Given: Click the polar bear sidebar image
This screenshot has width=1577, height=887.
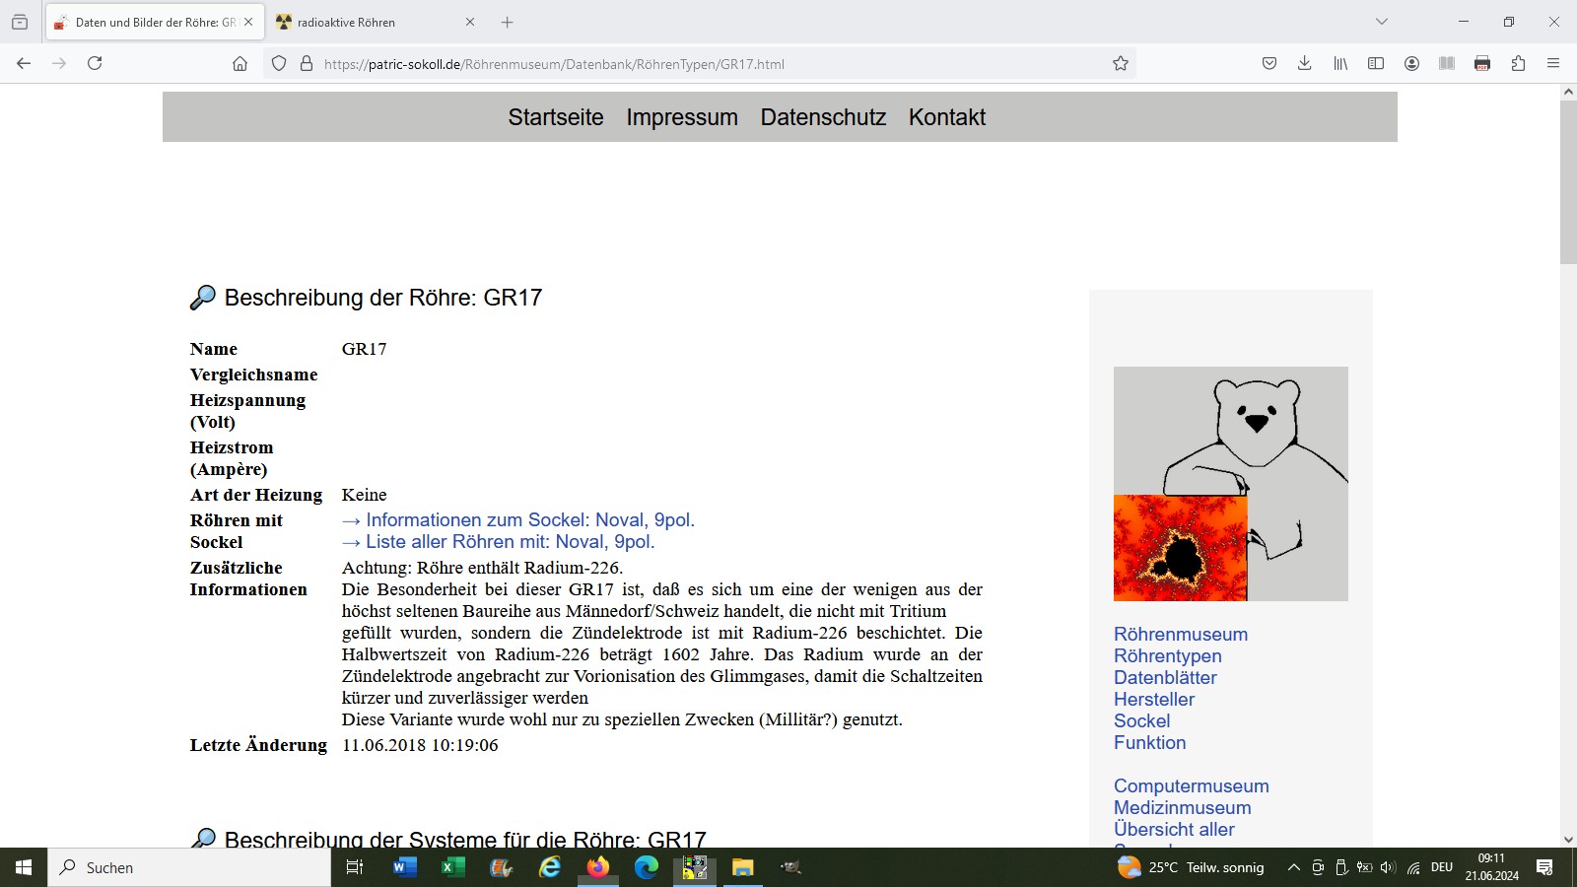Looking at the screenshot, I should pos(1231,484).
